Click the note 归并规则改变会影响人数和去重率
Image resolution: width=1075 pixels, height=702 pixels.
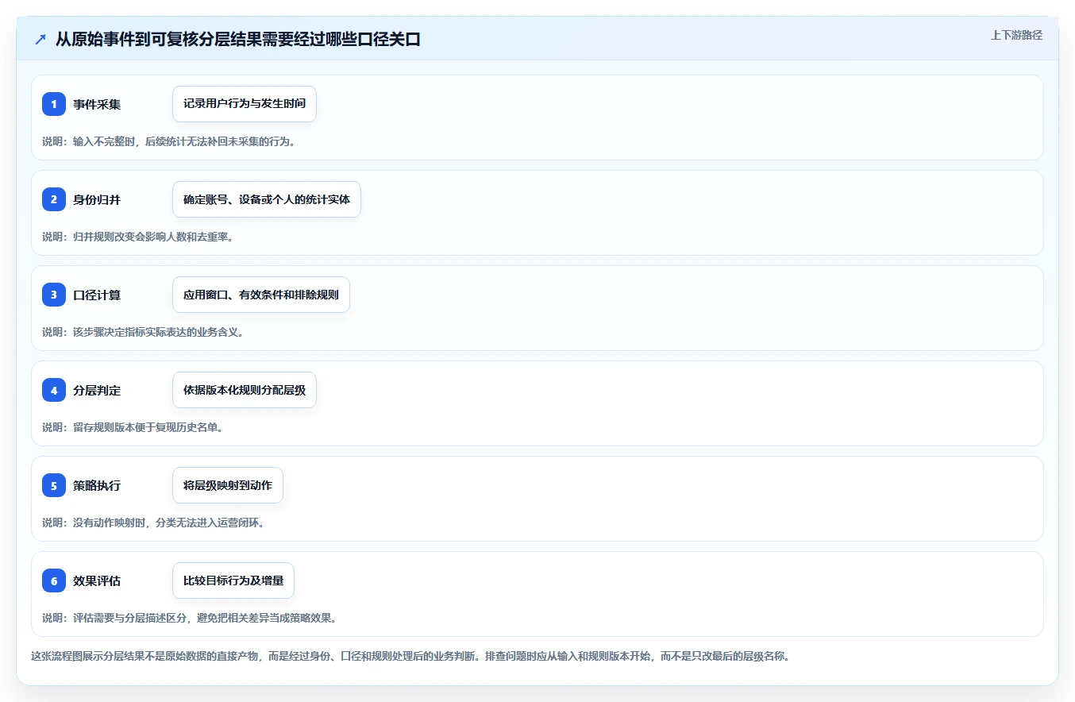click(x=137, y=237)
